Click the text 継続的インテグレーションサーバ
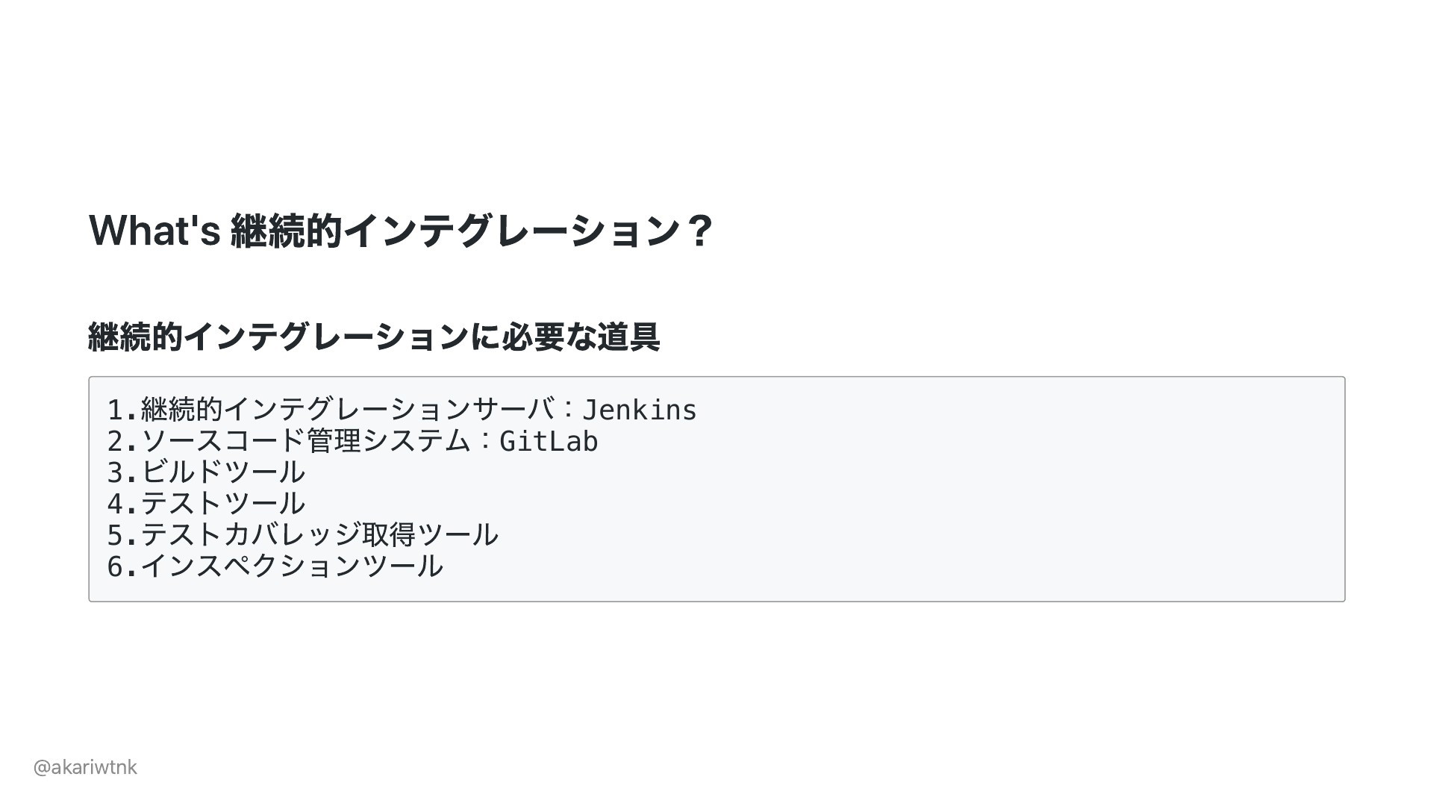Image resolution: width=1433 pixels, height=806 pixels. (x=348, y=410)
